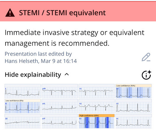Screen dimensions: 156x130
Task: Open lead II low confidence thumbnail
Action: coord(23,106)
